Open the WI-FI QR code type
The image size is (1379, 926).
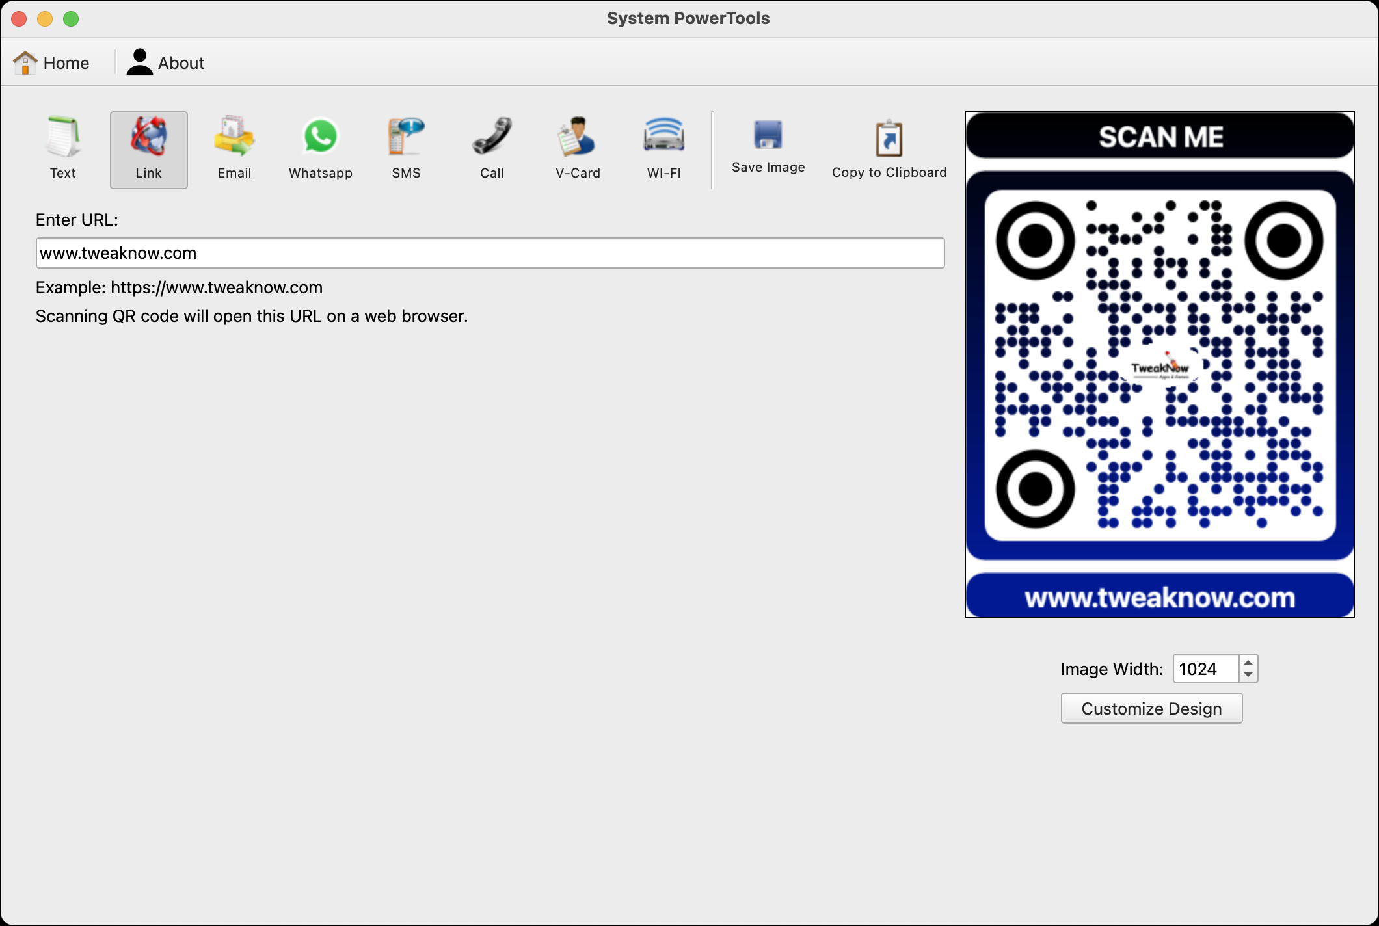[663, 150]
